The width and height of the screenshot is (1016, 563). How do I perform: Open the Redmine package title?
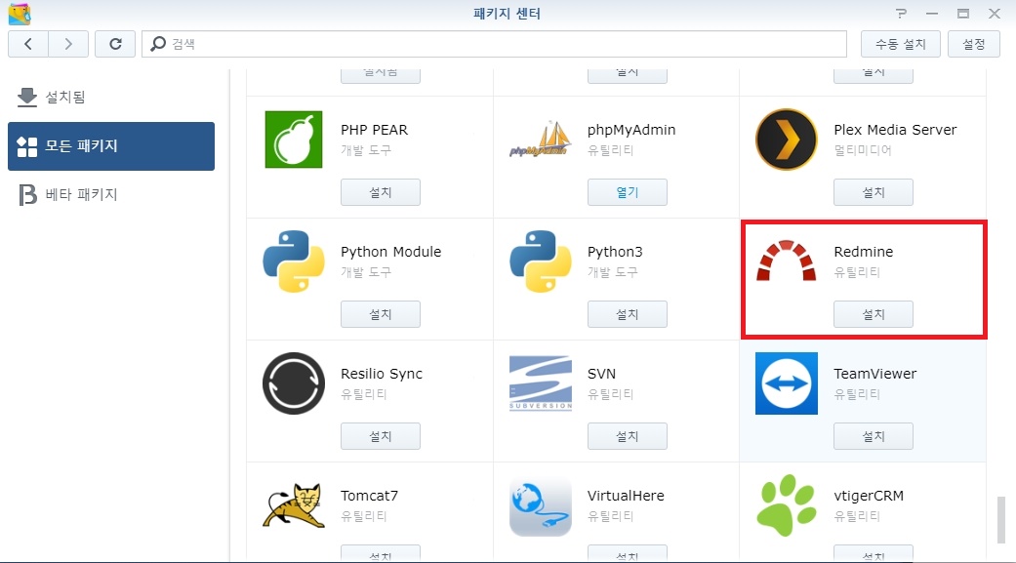pyautogui.click(x=863, y=252)
